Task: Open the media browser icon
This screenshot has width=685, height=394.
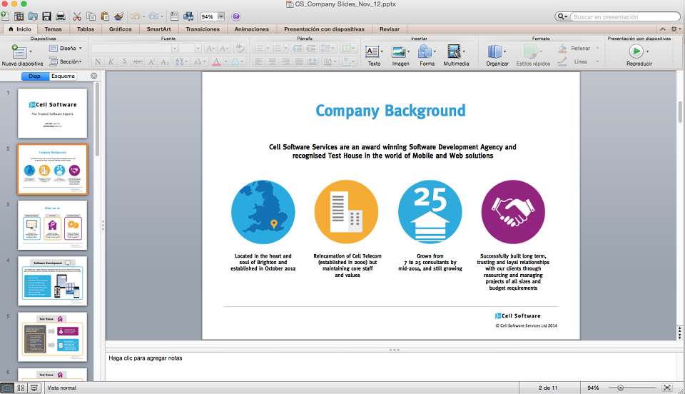Action: (188, 16)
